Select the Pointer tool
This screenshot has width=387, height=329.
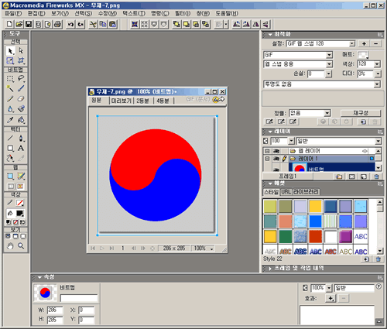(x=10, y=51)
